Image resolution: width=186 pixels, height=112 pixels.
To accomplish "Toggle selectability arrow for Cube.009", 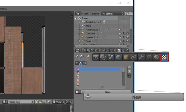I will pyautogui.click(x=124, y=34).
